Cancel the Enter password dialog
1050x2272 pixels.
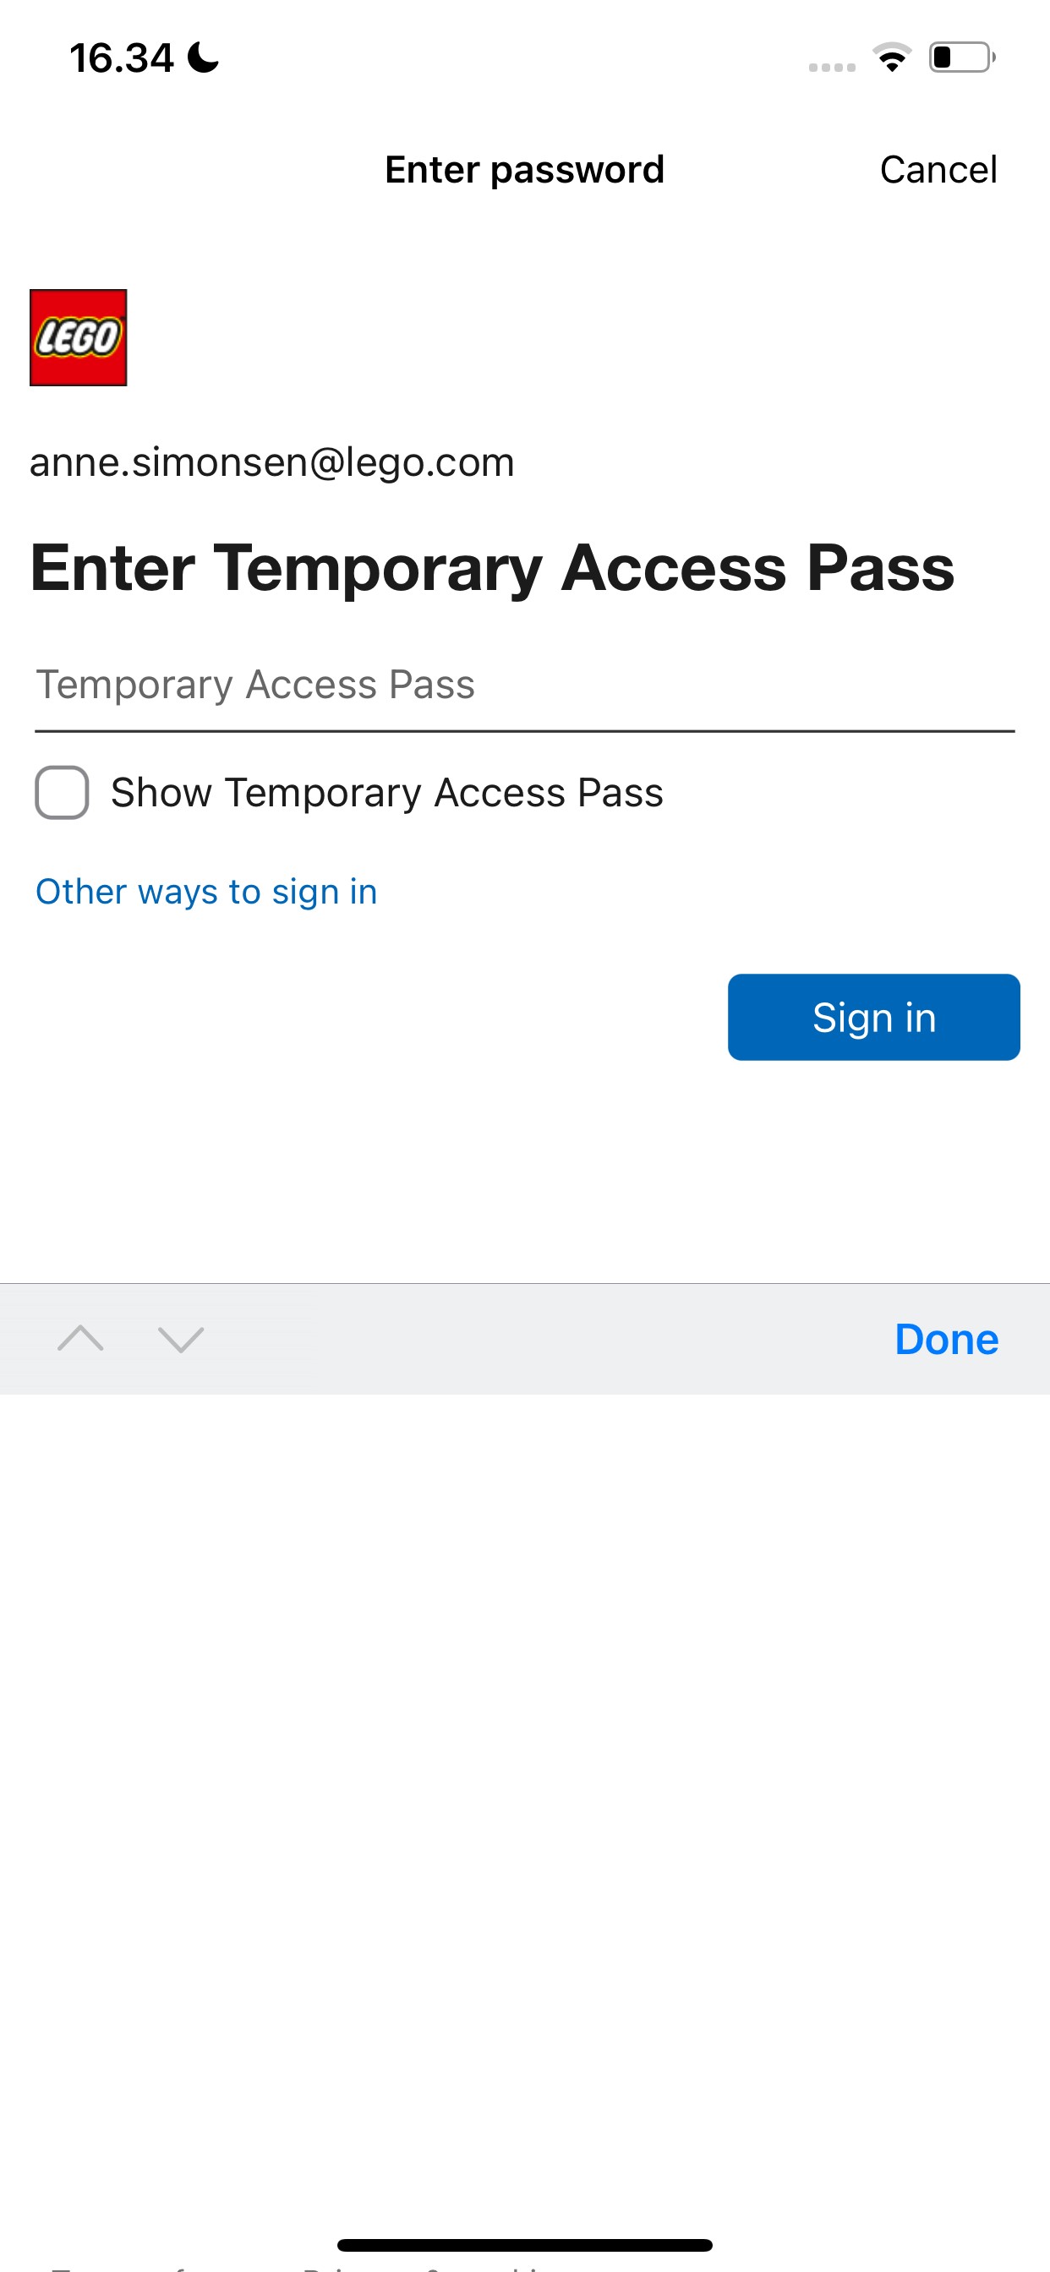click(938, 169)
